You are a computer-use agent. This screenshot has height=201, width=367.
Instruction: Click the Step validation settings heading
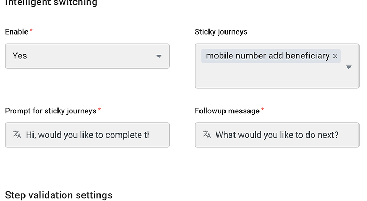point(59,195)
